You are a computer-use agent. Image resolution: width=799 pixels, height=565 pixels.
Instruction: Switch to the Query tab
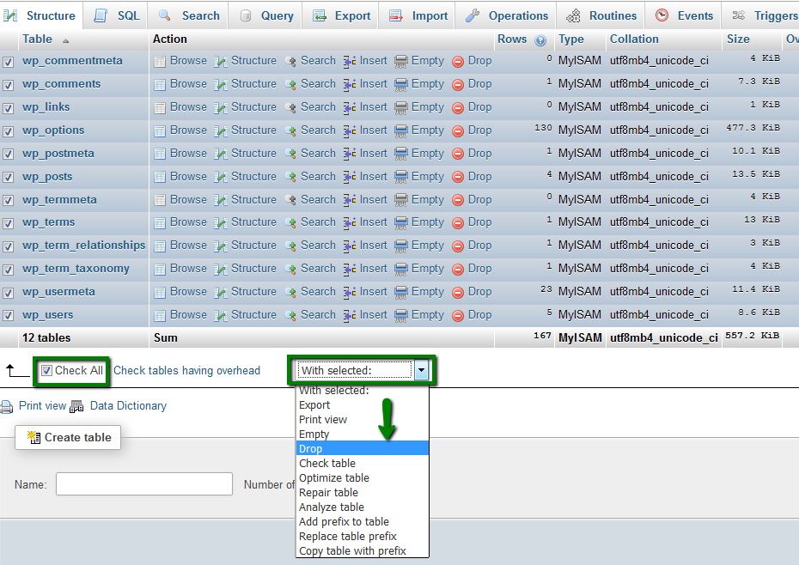265,15
